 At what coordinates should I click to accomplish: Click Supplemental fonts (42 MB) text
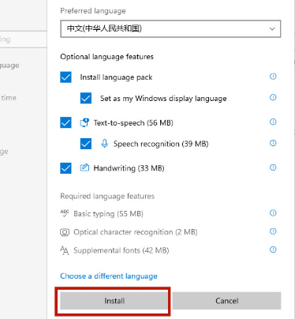[x=121, y=250]
